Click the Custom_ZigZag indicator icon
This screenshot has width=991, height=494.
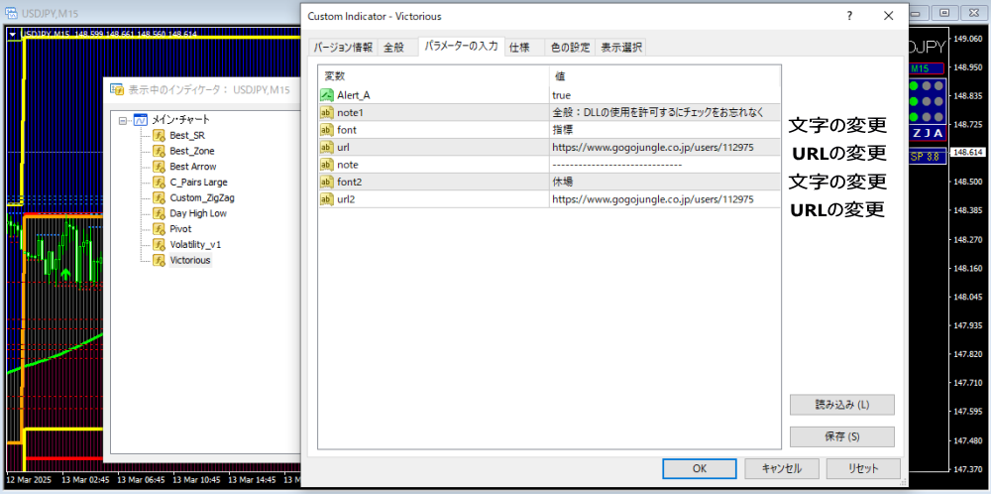pyautogui.click(x=159, y=198)
